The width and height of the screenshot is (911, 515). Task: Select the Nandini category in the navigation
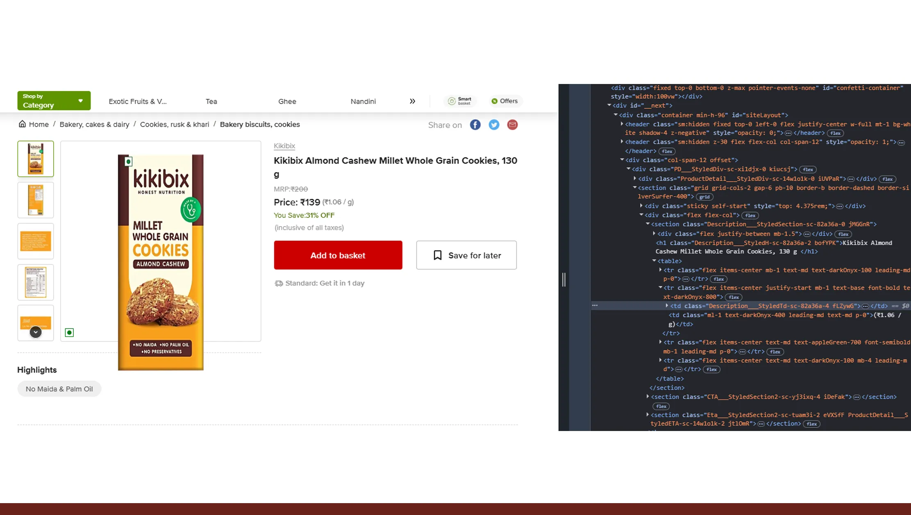[363, 101]
